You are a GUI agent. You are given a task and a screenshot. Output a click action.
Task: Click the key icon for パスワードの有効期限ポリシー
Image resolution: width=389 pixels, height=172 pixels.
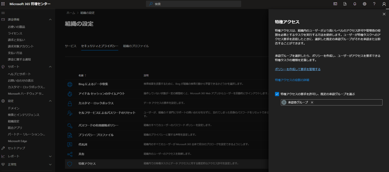pyautogui.click(x=70, y=125)
